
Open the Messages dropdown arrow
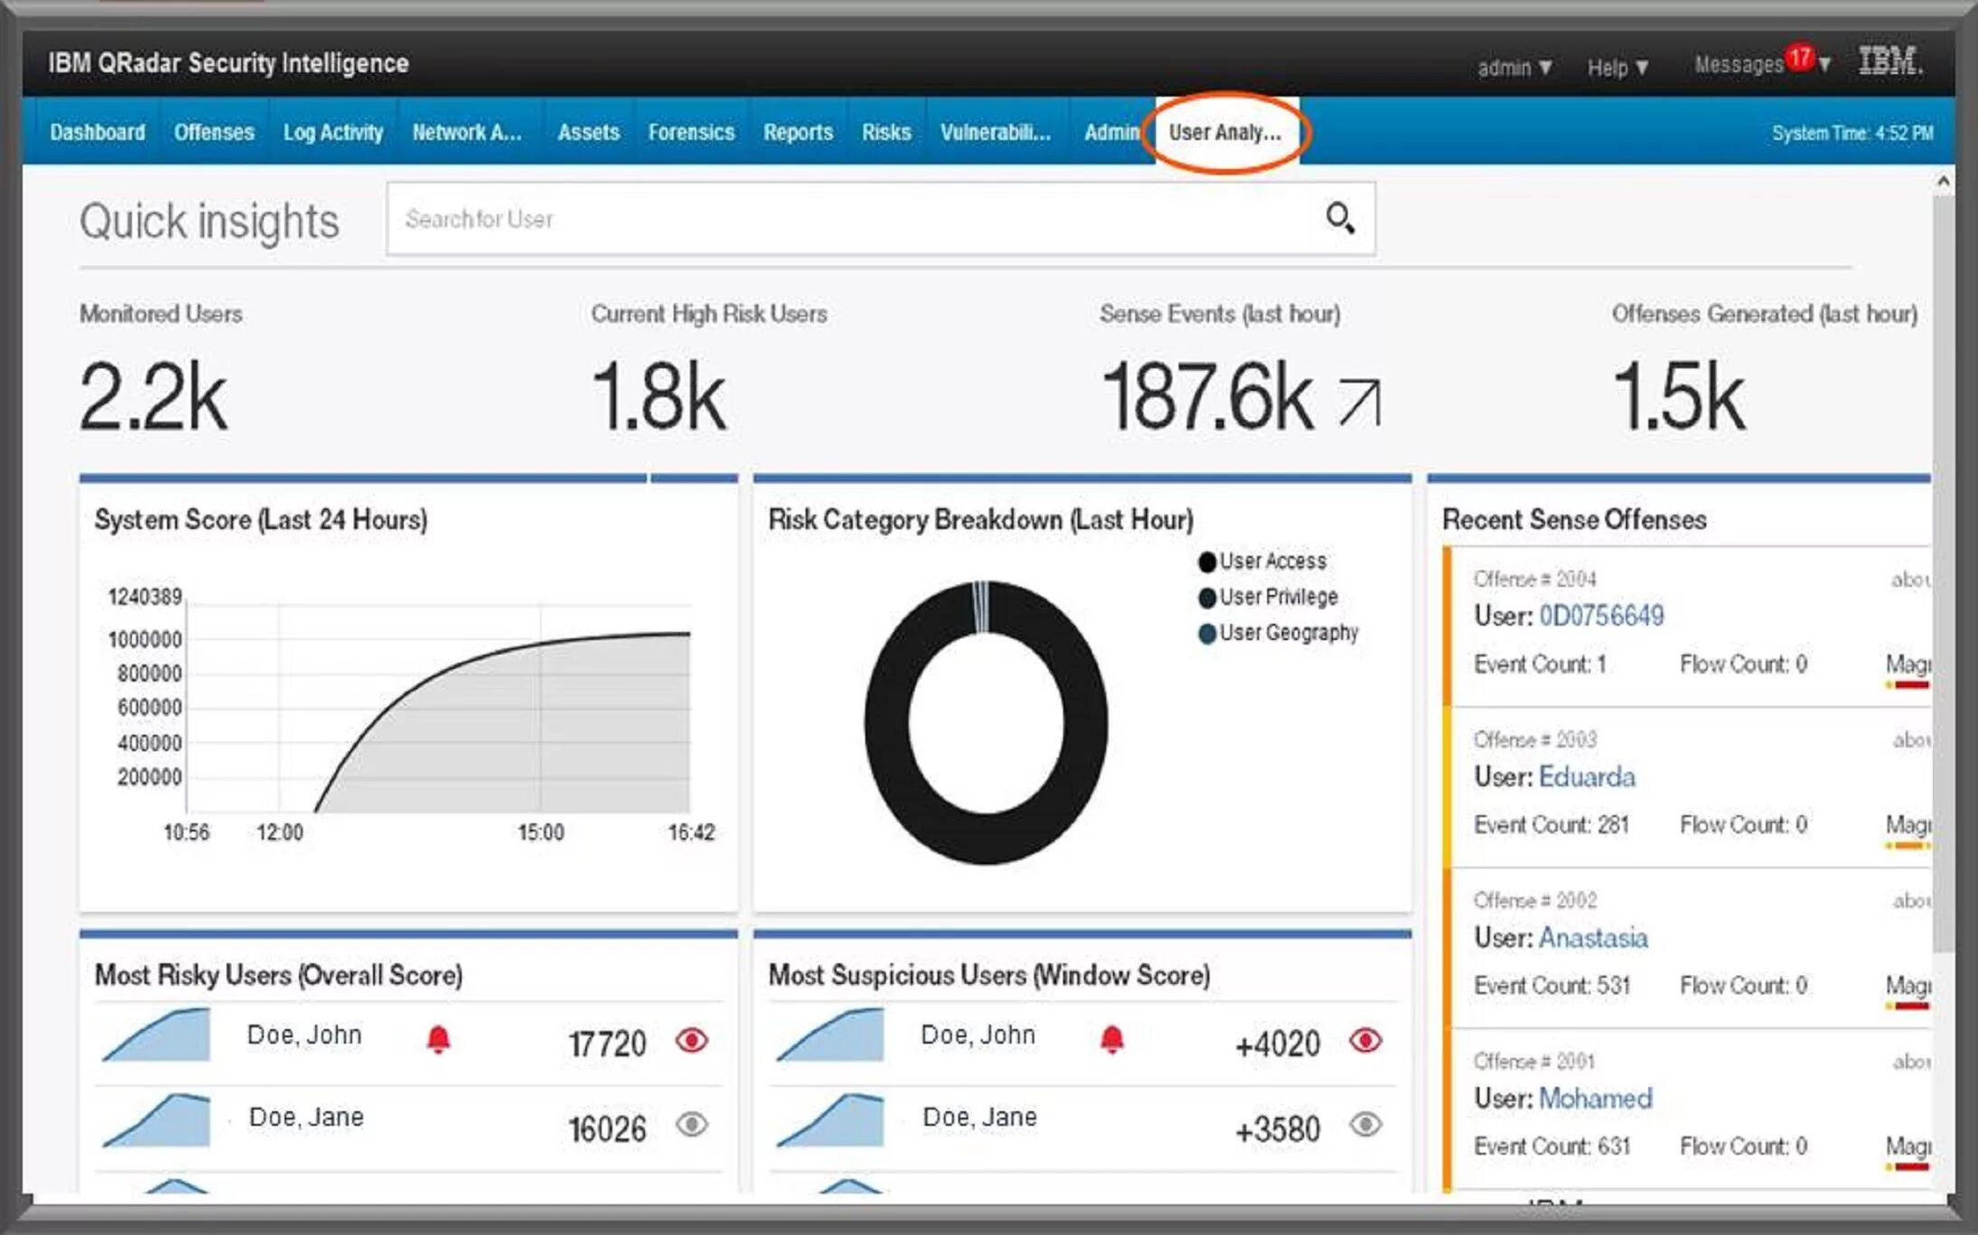[x=1824, y=64]
